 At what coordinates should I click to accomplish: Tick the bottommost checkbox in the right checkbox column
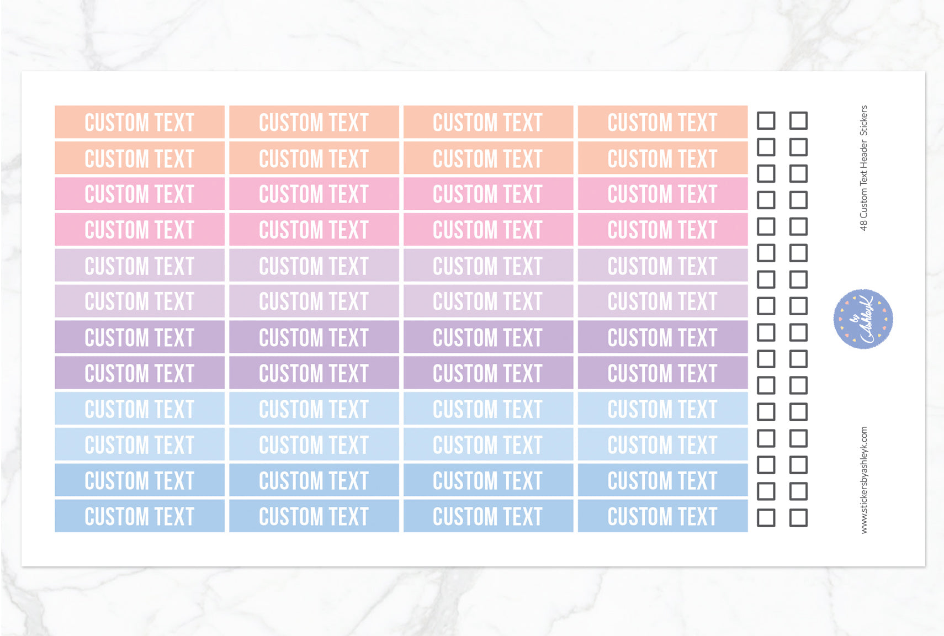(798, 518)
